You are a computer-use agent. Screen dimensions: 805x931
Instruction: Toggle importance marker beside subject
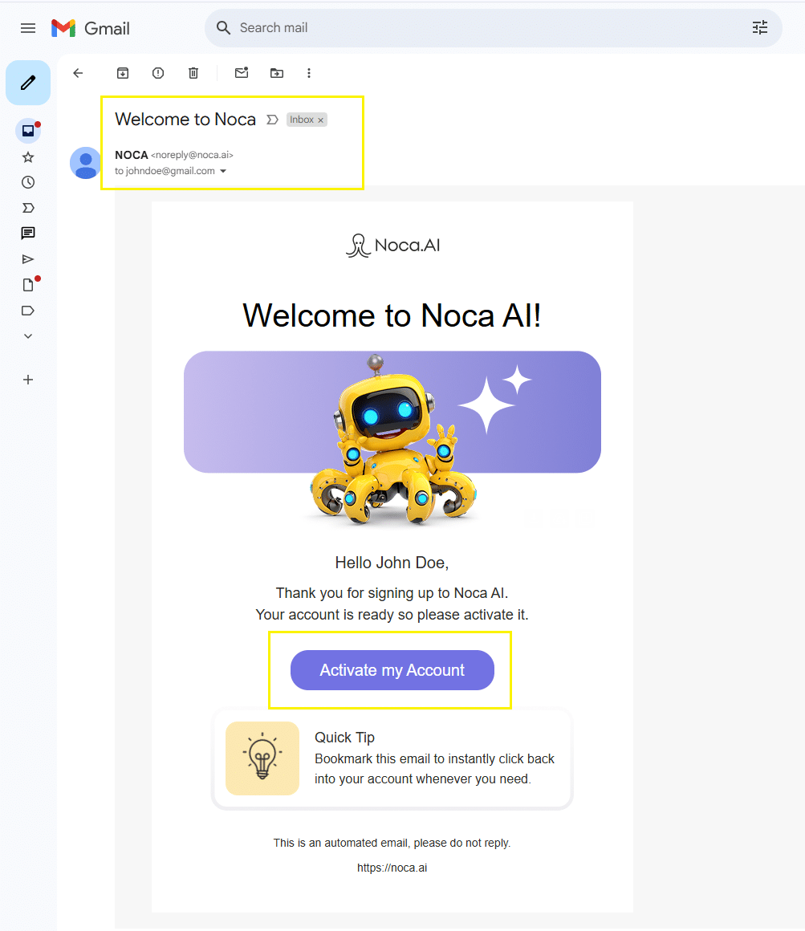273,120
